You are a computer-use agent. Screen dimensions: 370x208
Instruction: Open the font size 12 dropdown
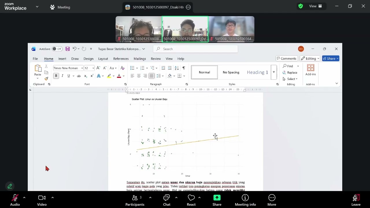93,68
